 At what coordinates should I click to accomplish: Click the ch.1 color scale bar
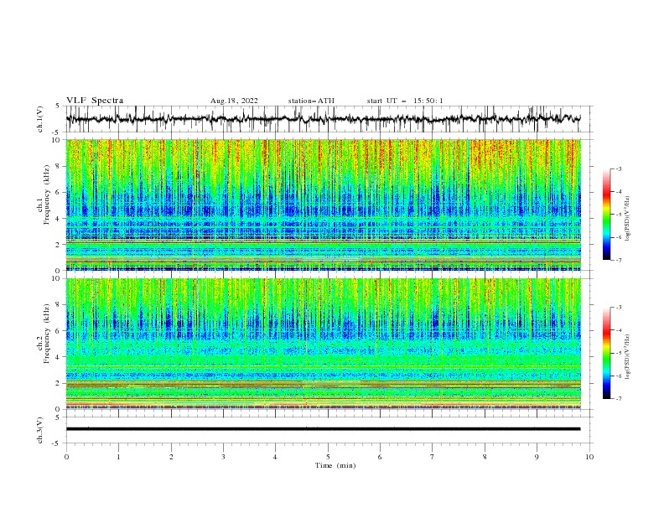click(606, 214)
